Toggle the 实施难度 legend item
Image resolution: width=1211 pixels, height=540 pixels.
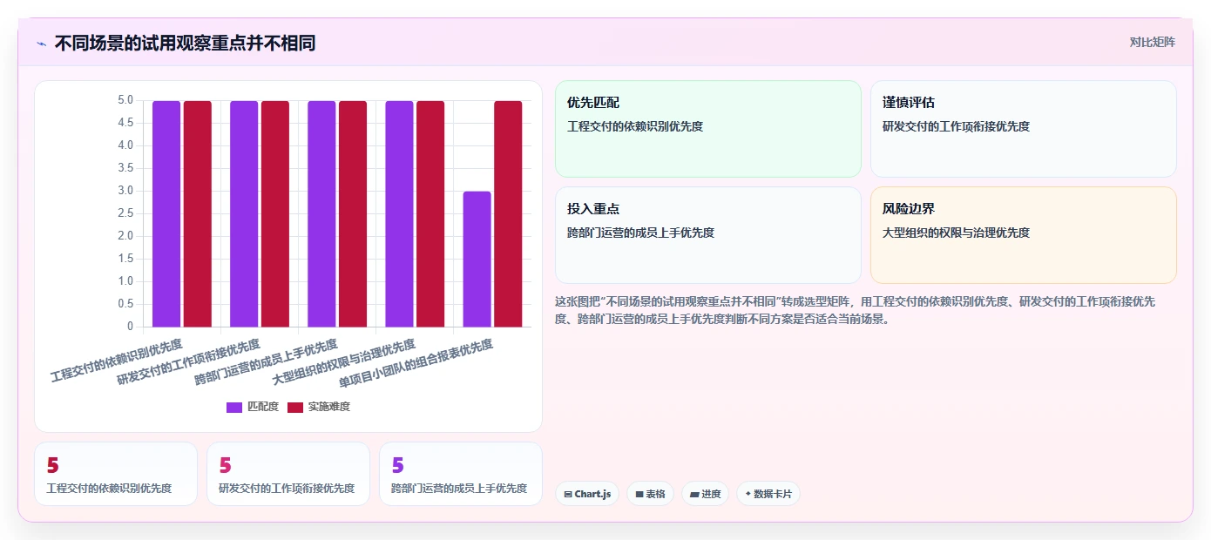pyautogui.click(x=319, y=407)
